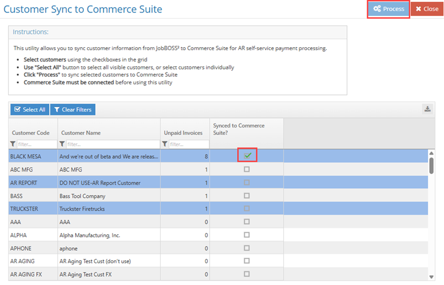Uncheck synced checkbox for BLACK MESA
The width and height of the screenshot is (444, 285).
pyautogui.click(x=247, y=156)
